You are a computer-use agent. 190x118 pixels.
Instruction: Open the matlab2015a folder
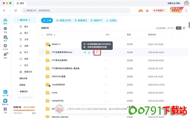click(x=57, y=101)
